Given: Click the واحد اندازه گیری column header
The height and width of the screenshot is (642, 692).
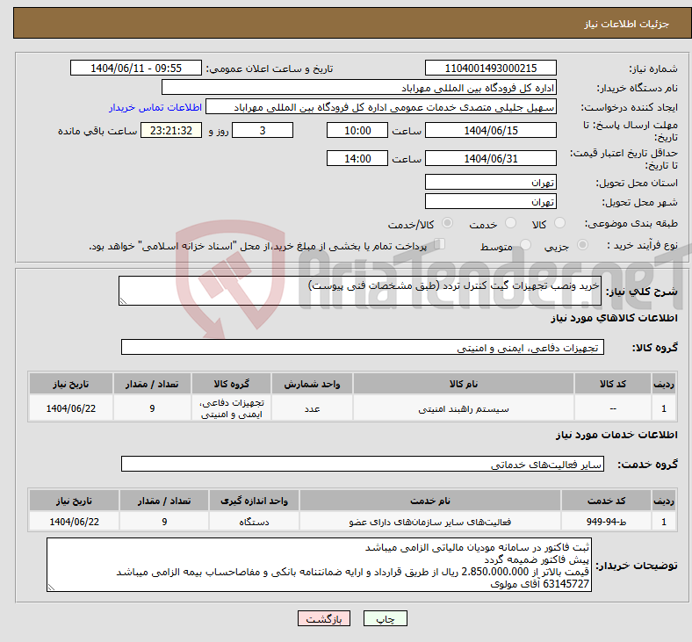Looking at the screenshot, I should click(x=254, y=501).
